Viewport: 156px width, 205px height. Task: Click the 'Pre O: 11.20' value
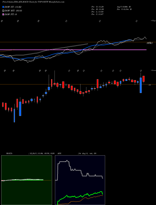(98, 7)
